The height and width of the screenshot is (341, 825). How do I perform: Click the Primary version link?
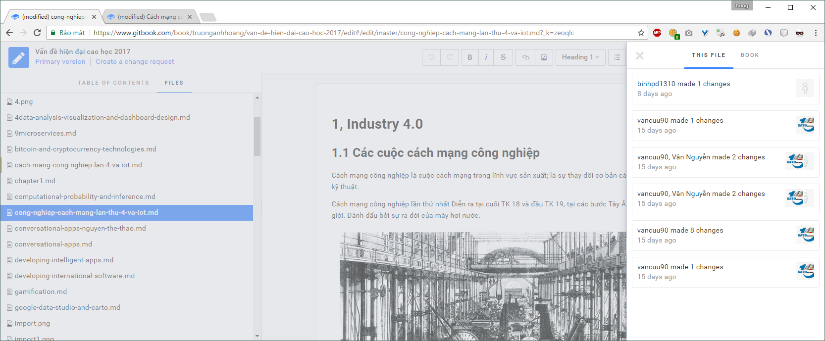coord(60,62)
